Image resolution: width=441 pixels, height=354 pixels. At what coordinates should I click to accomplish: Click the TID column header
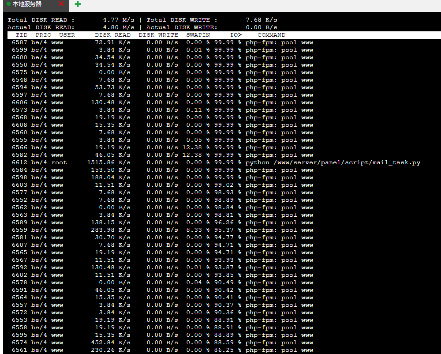pos(21,35)
